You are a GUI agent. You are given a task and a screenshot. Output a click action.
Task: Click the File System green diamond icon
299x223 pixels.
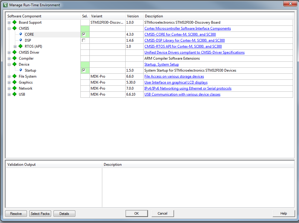coord(14,76)
